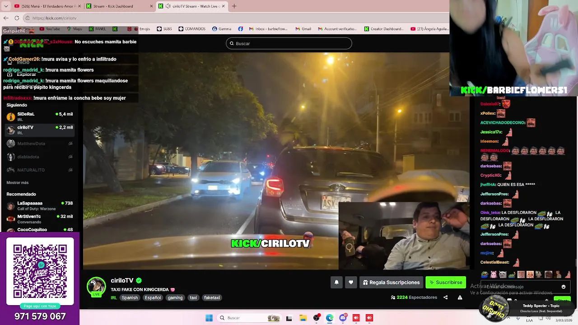Click the report warning triangle icon
Screen dimensions: 578x325
pyautogui.click(x=460, y=297)
